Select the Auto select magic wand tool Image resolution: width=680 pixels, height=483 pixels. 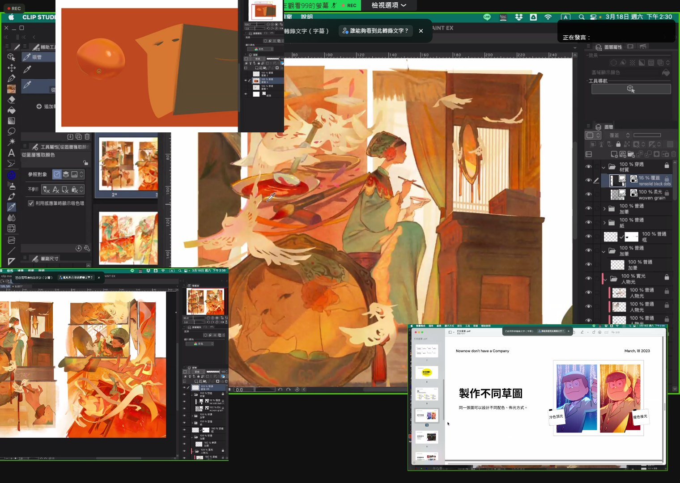point(11,142)
